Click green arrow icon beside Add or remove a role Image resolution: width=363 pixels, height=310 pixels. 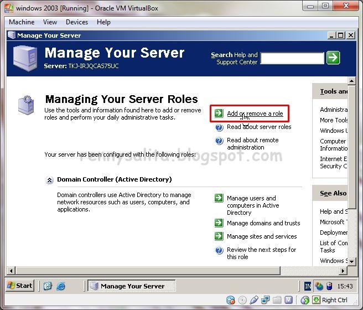[x=219, y=113]
